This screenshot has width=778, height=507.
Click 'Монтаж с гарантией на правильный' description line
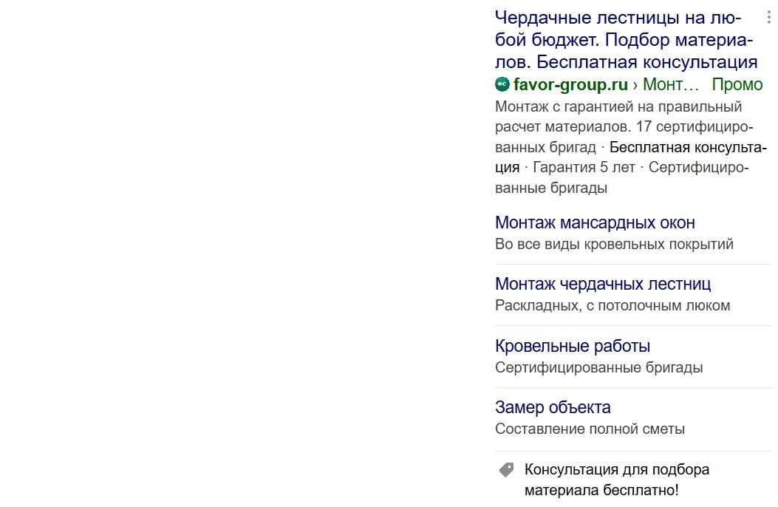tap(618, 106)
